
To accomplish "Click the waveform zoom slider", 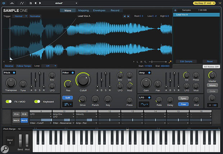I will [158, 62].
